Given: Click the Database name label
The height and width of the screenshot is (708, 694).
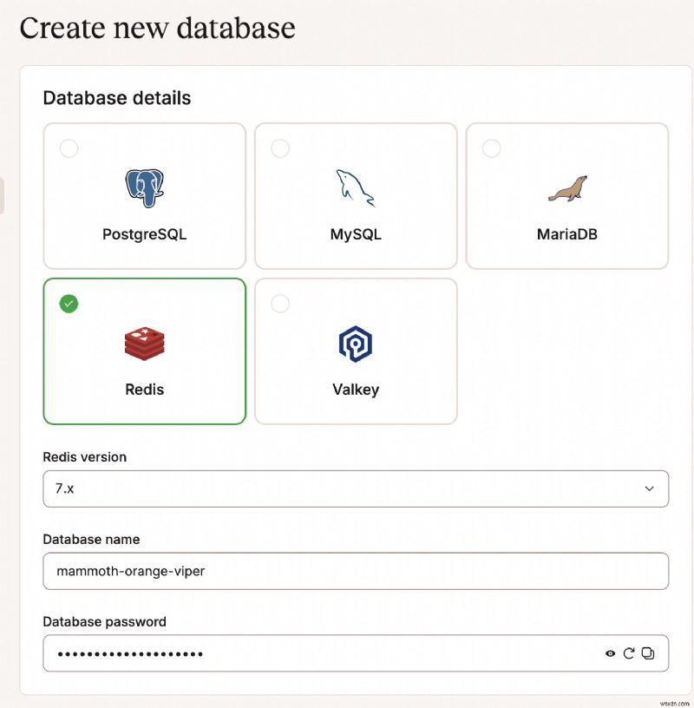Looking at the screenshot, I should point(91,539).
